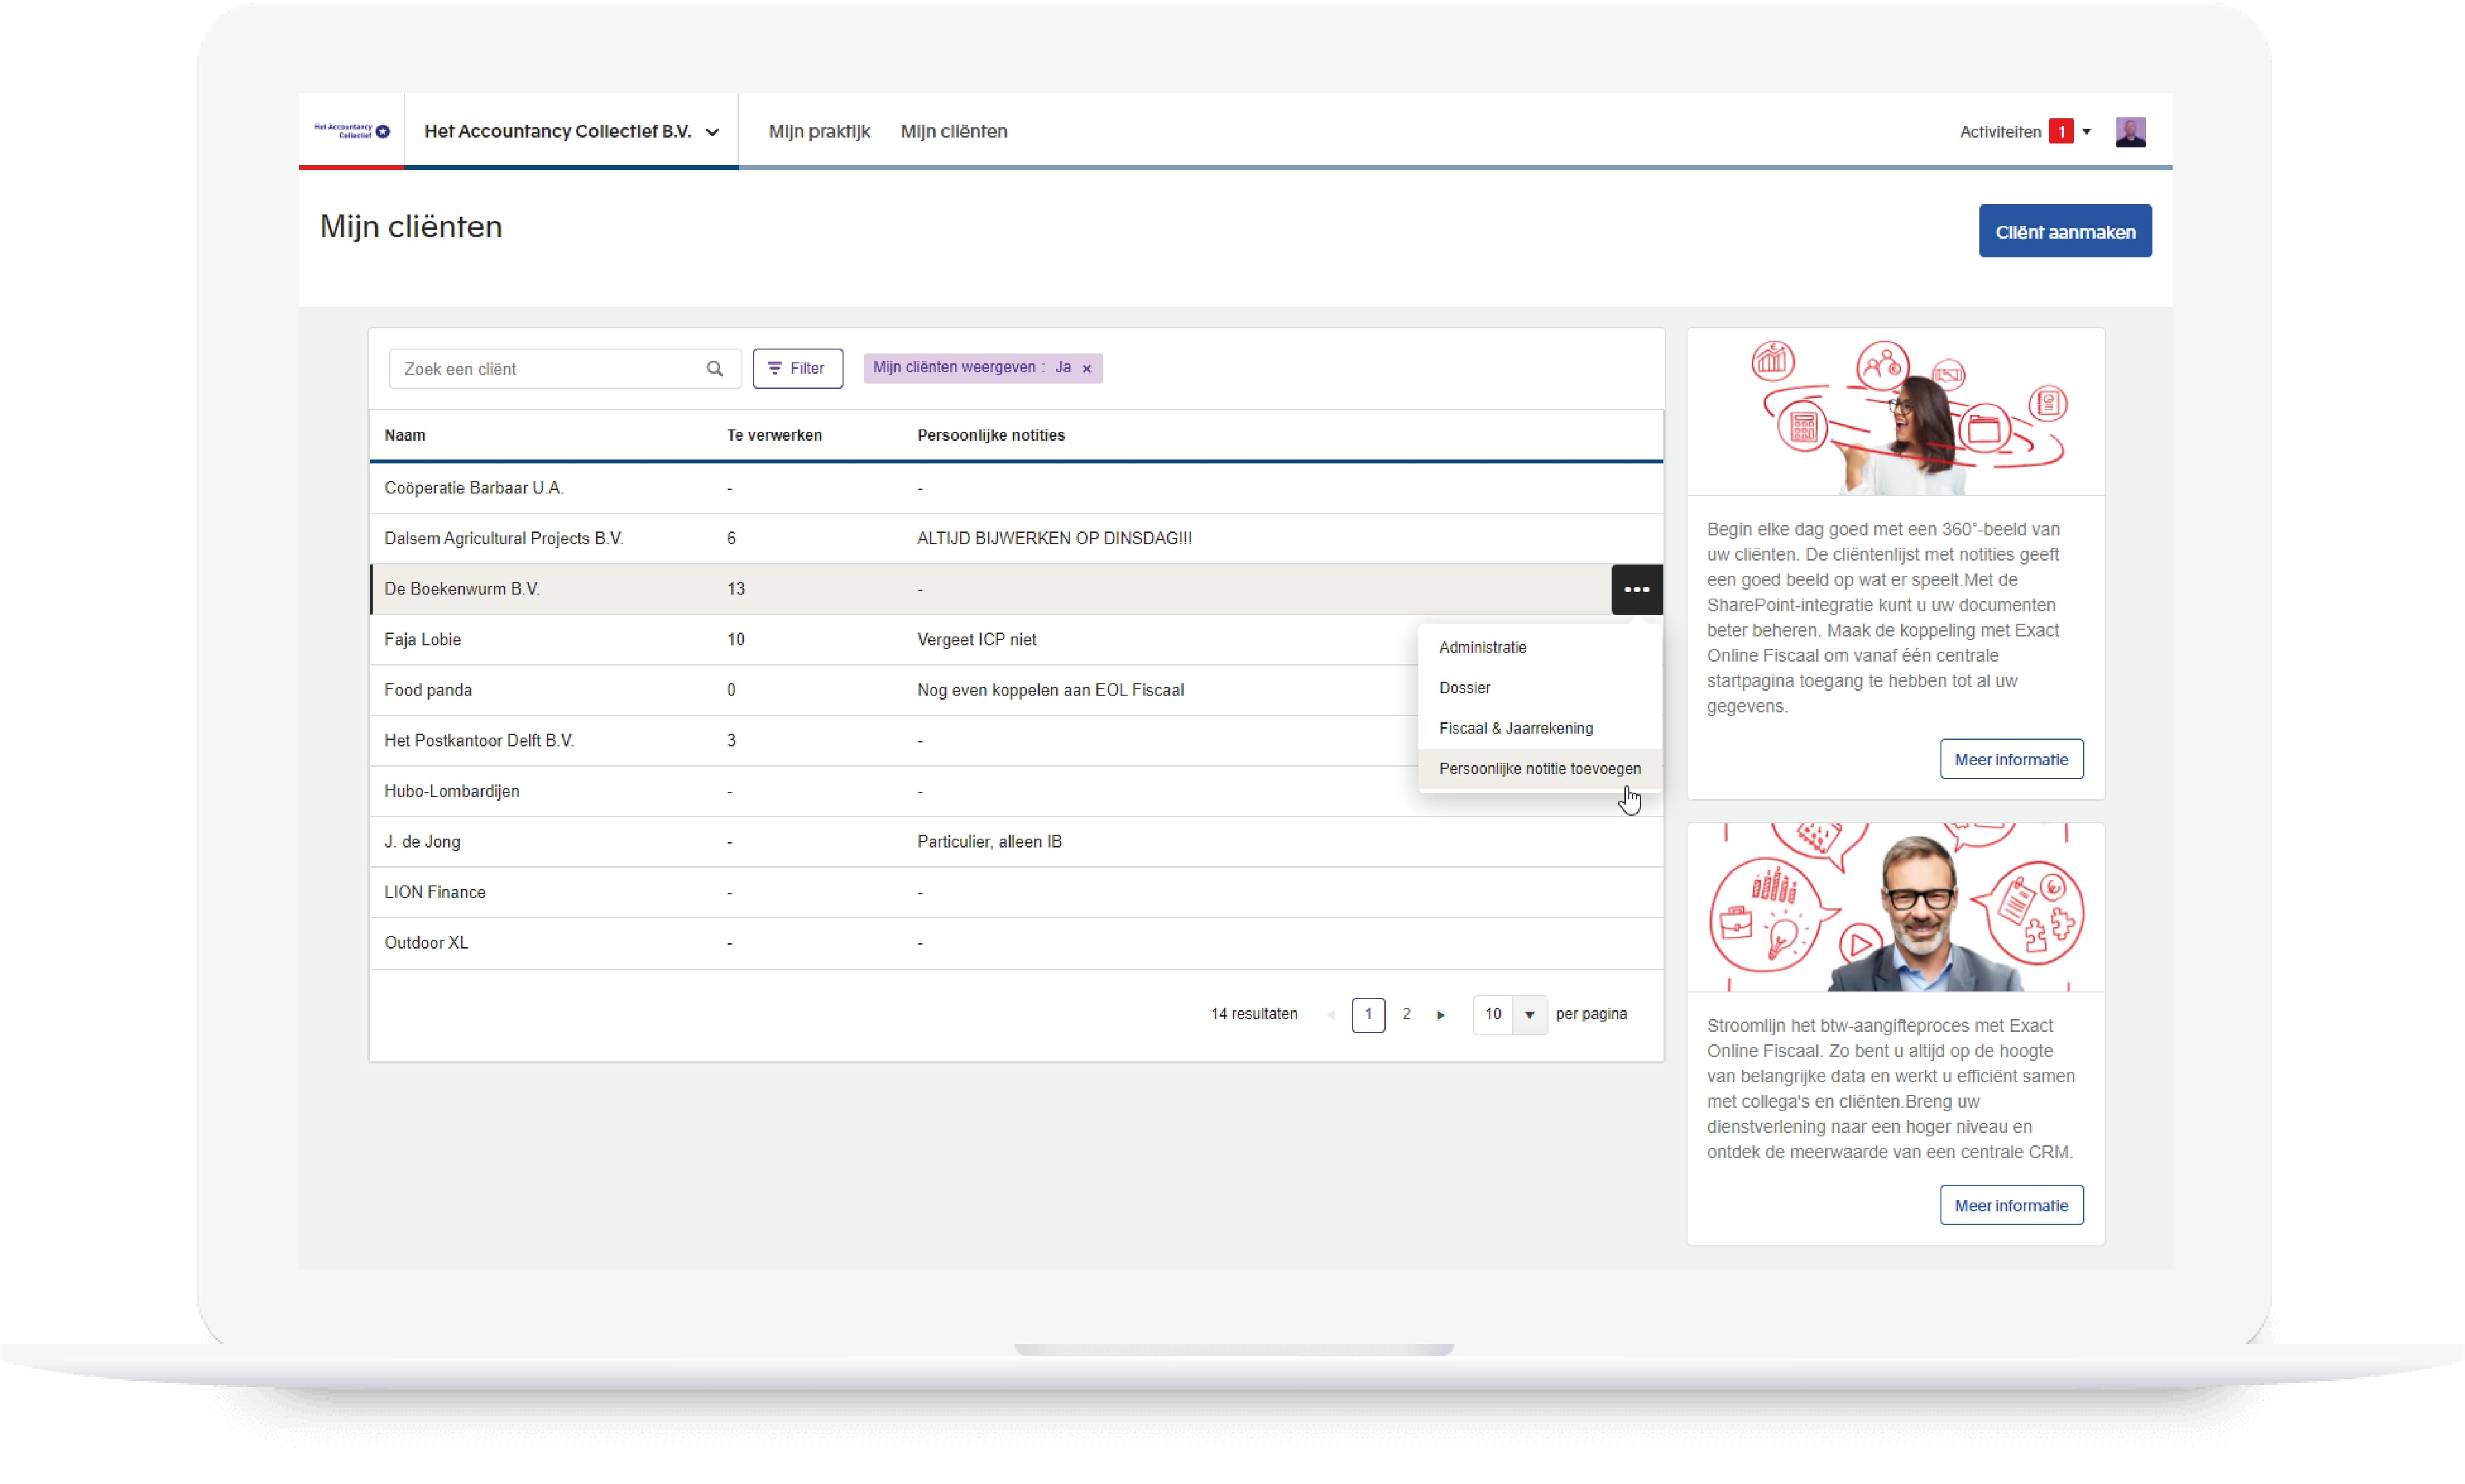Click the 3 value for Het Postkantoor Delft

tap(731, 741)
